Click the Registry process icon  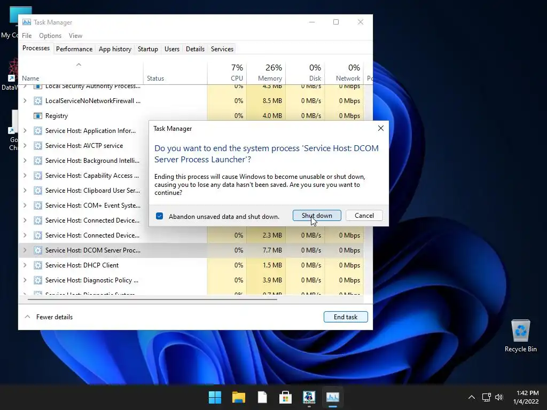[x=38, y=116]
